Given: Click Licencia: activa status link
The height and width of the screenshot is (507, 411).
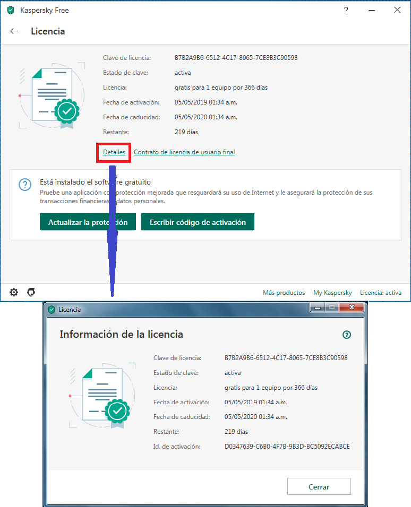Looking at the screenshot, I should [381, 293].
